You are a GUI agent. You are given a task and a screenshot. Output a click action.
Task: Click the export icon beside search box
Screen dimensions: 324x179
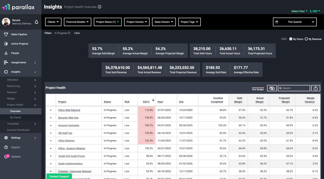[x=316, y=88]
